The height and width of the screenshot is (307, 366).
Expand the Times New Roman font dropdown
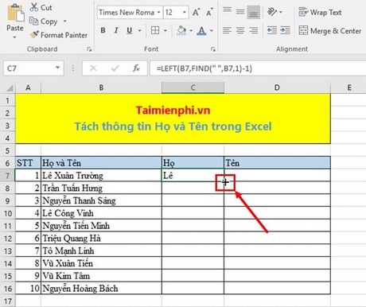[158, 13]
